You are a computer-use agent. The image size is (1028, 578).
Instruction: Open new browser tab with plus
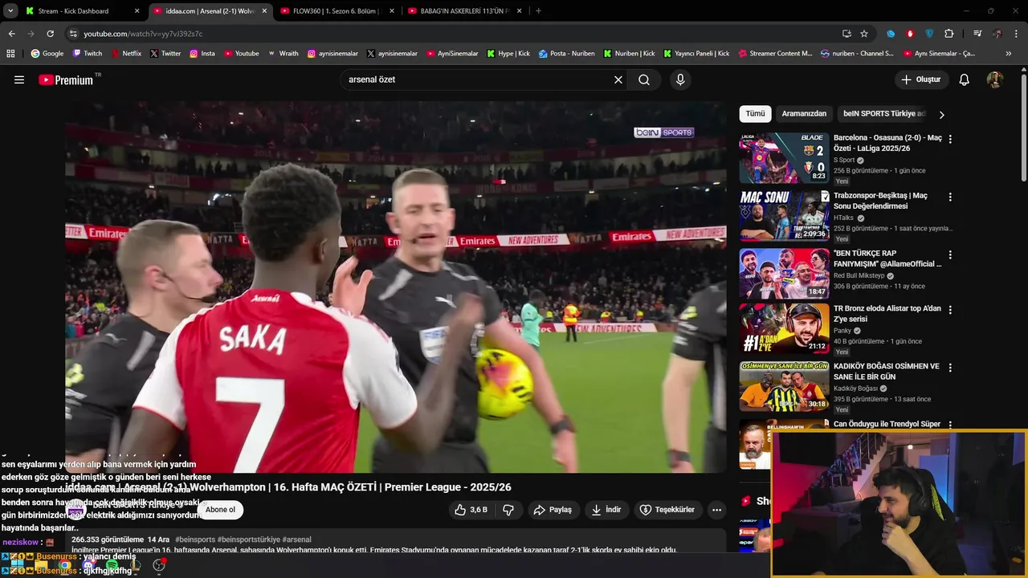pyautogui.click(x=538, y=11)
